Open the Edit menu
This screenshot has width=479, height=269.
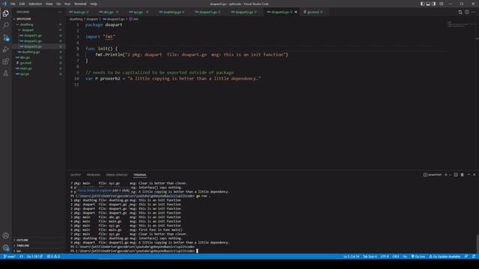[x=22, y=4]
